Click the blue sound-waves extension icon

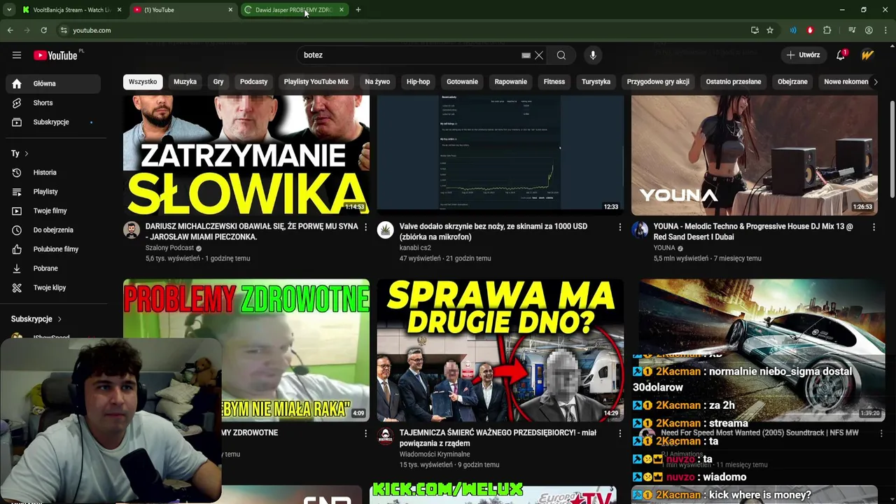point(793,30)
